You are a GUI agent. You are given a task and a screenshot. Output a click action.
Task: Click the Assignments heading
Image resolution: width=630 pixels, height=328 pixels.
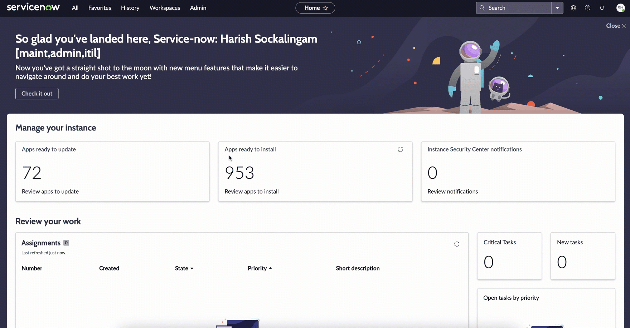[x=41, y=243]
